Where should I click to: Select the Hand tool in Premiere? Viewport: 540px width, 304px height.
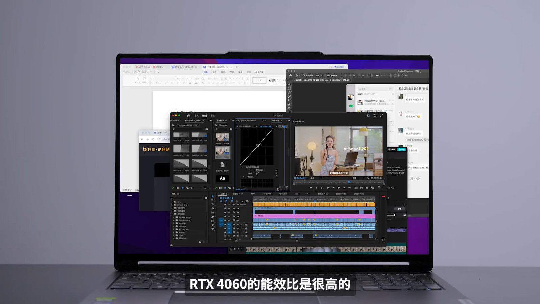pos(212,225)
